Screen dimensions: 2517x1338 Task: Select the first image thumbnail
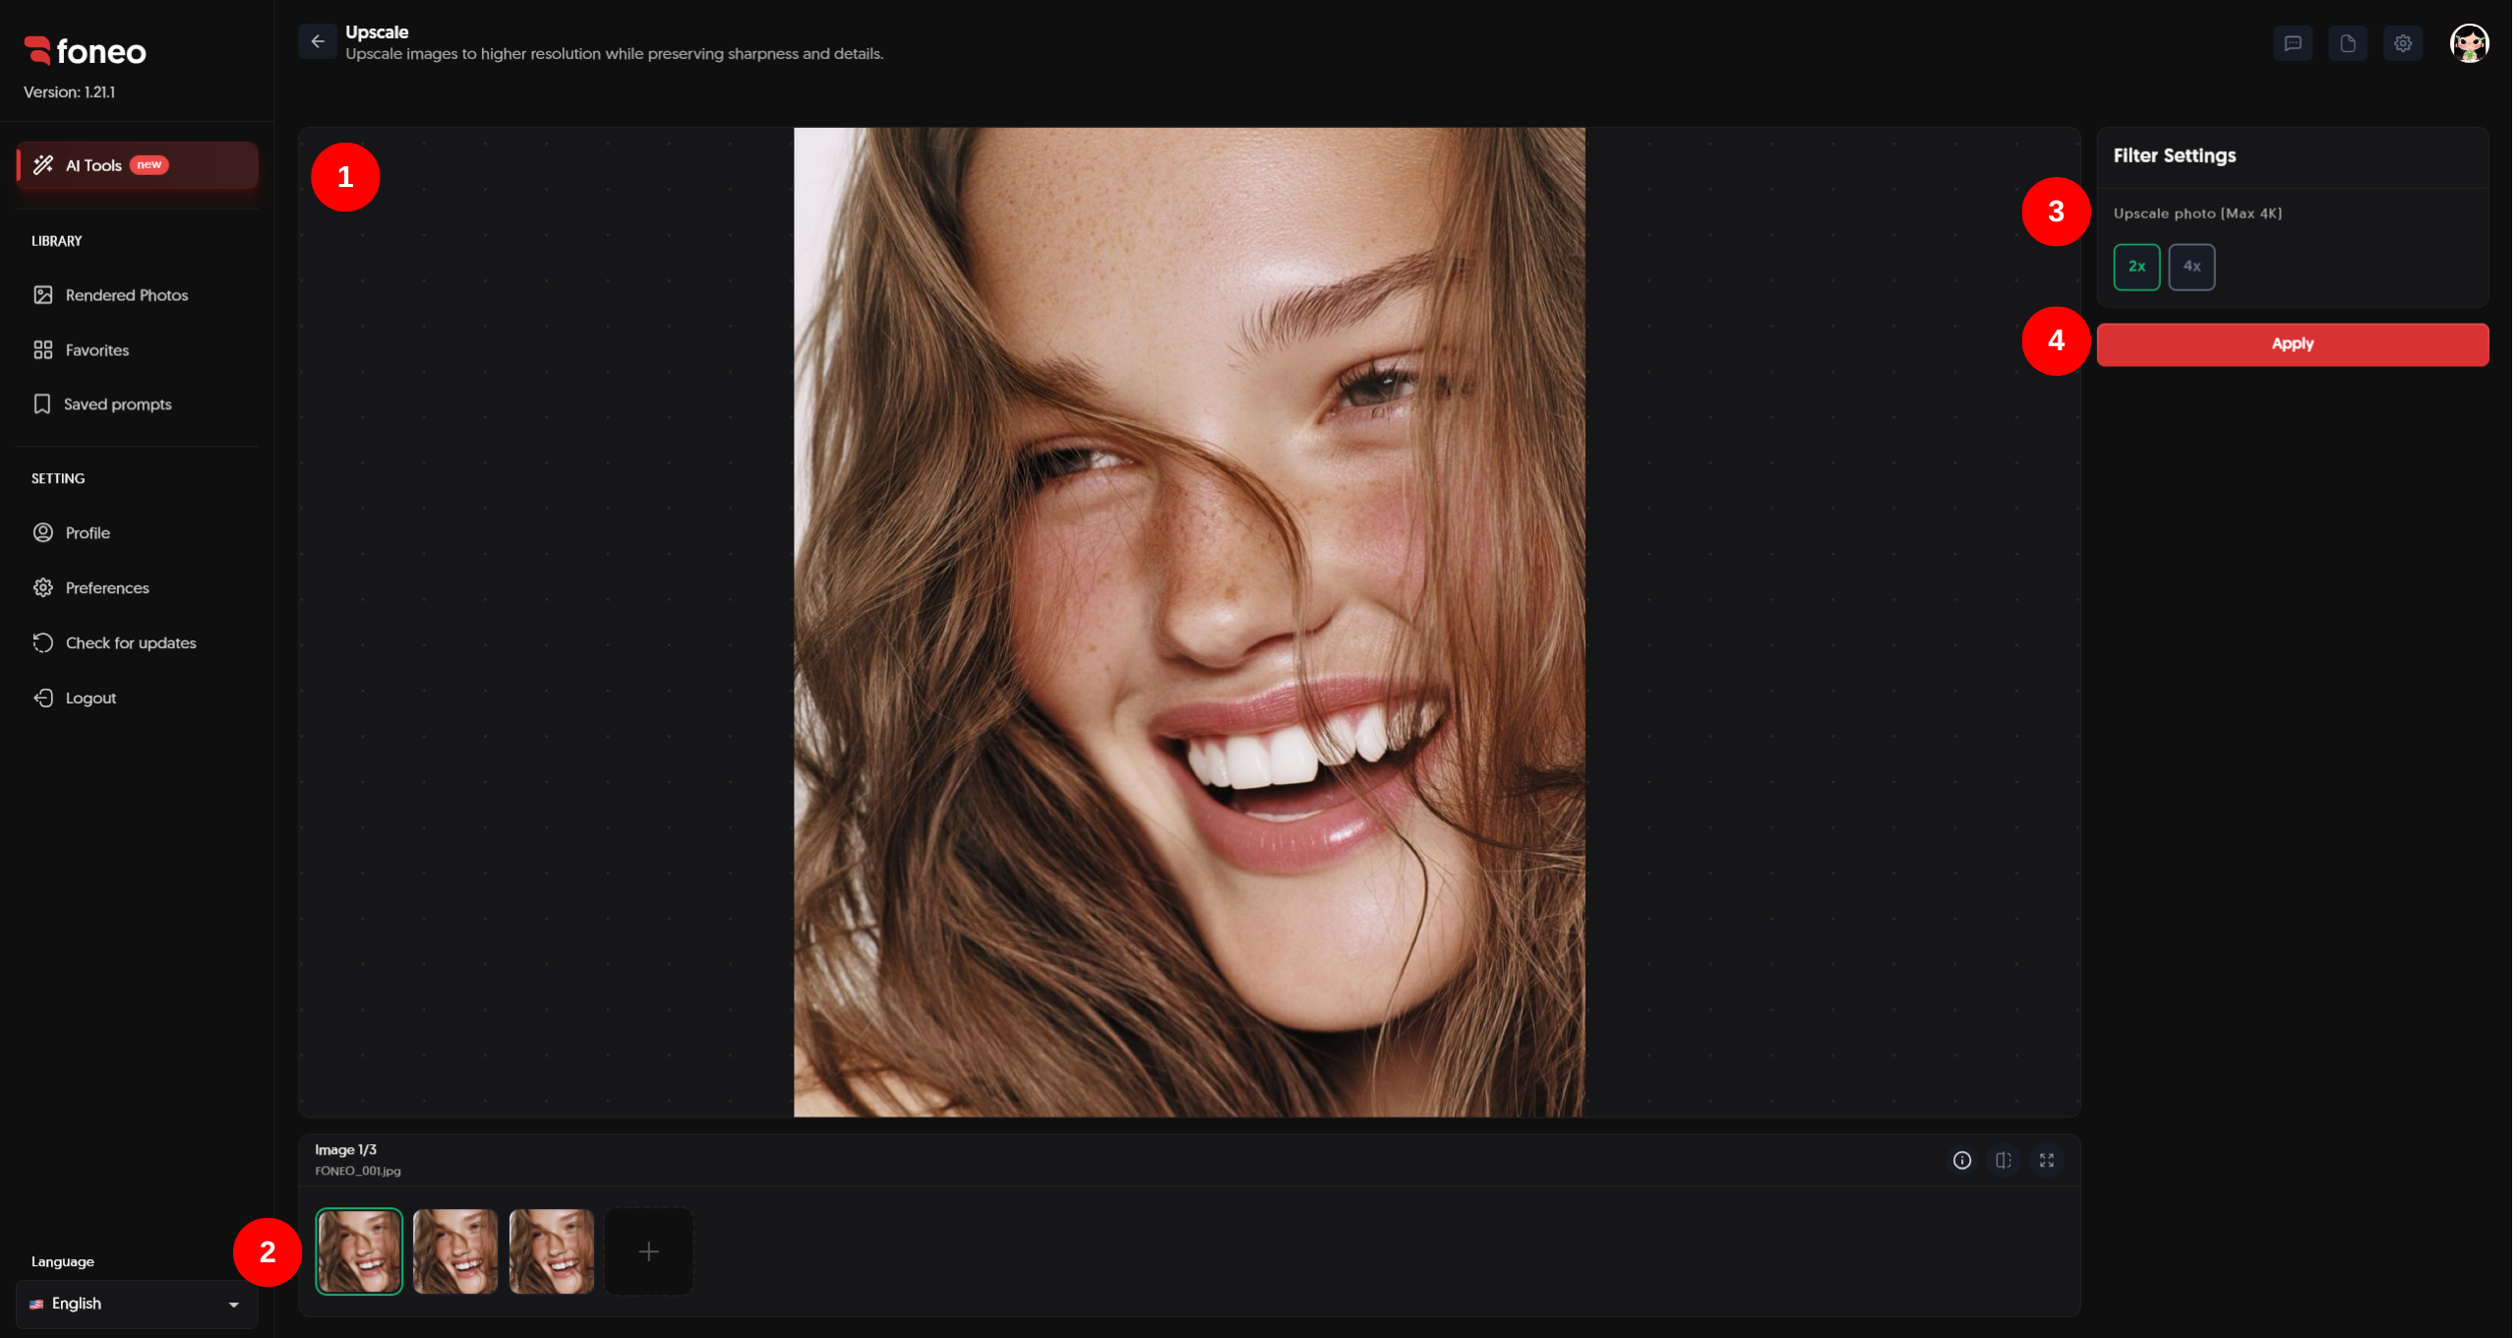pos(359,1253)
